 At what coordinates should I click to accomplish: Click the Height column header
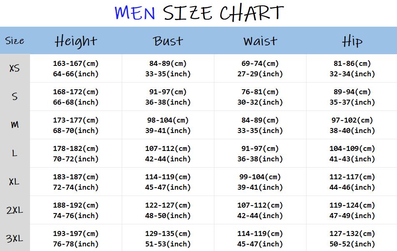[76, 41]
